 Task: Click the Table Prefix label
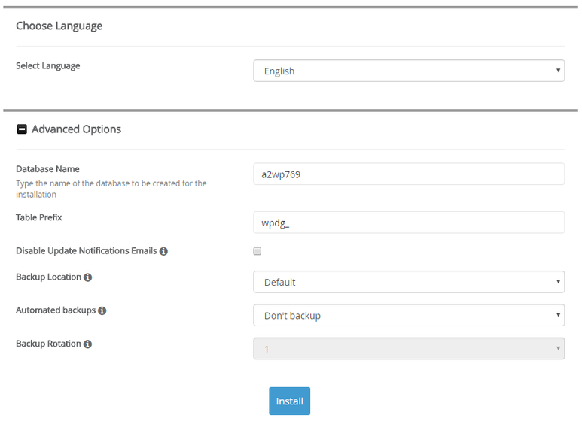[x=38, y=217]
